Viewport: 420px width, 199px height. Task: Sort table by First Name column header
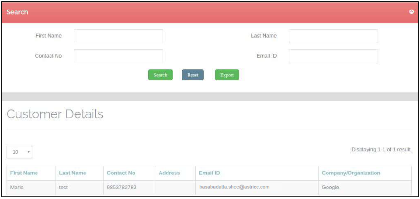click(x=24, y=173)
